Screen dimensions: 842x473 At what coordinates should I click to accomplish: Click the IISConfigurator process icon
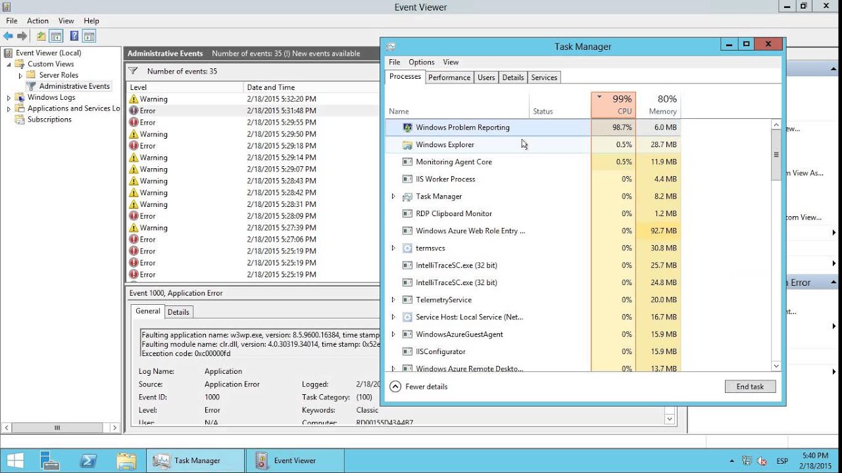click(407, 351)
